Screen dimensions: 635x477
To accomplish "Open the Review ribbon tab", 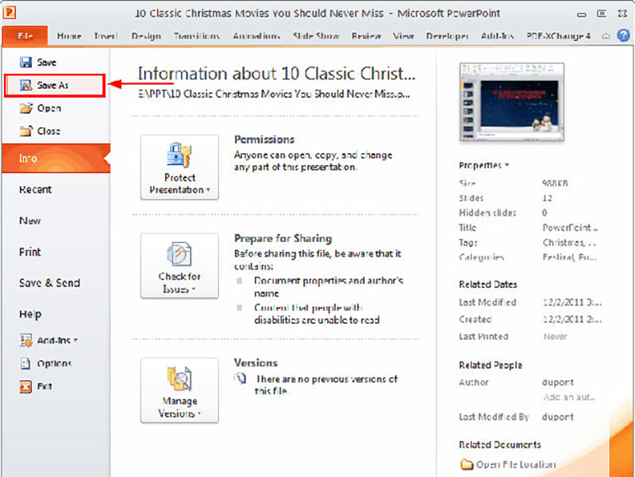I will (366, 36).
